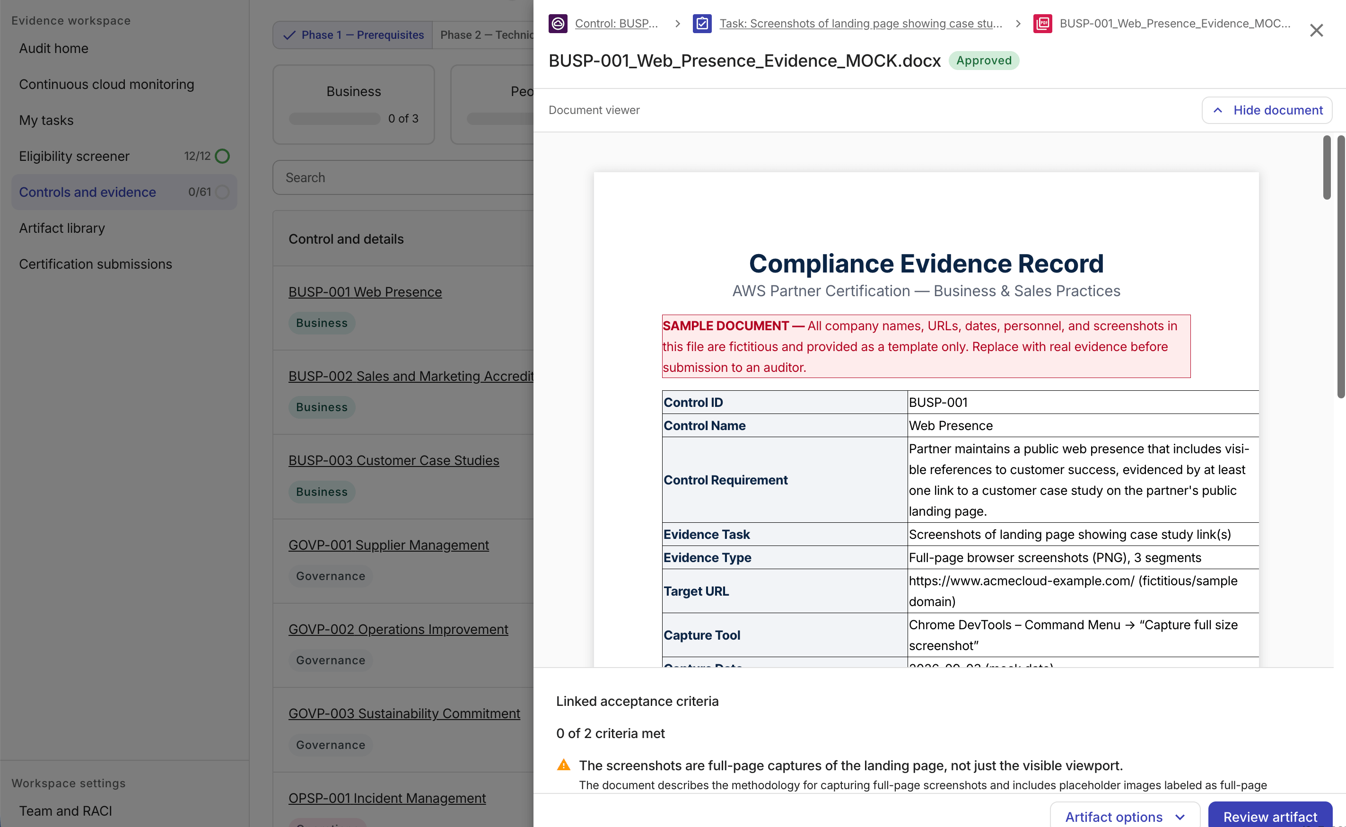
Task: Close the artifact panel with X
Action: coord(1317,30)
